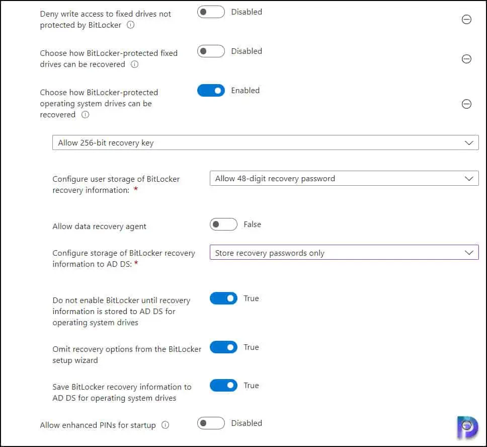The image size is (487, 447).
Task: Click the Allow enhanced PINs for startup label
Action: tap(98, 425)
